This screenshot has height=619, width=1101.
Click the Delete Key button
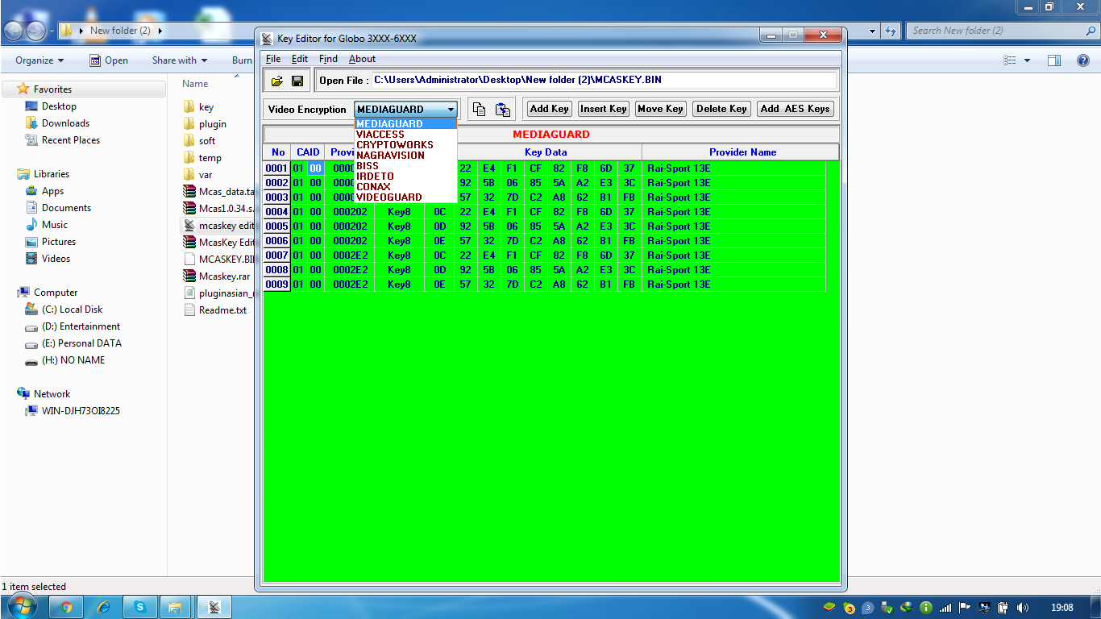point(721,109)
